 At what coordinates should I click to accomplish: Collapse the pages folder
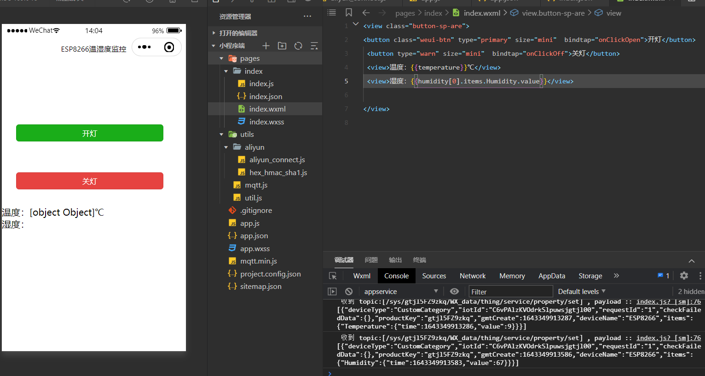point(221,59)
